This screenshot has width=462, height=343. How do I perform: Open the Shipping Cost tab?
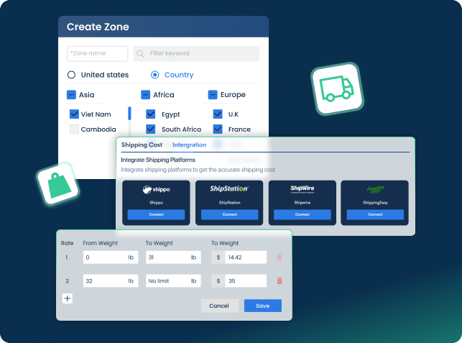pos(141,145)
